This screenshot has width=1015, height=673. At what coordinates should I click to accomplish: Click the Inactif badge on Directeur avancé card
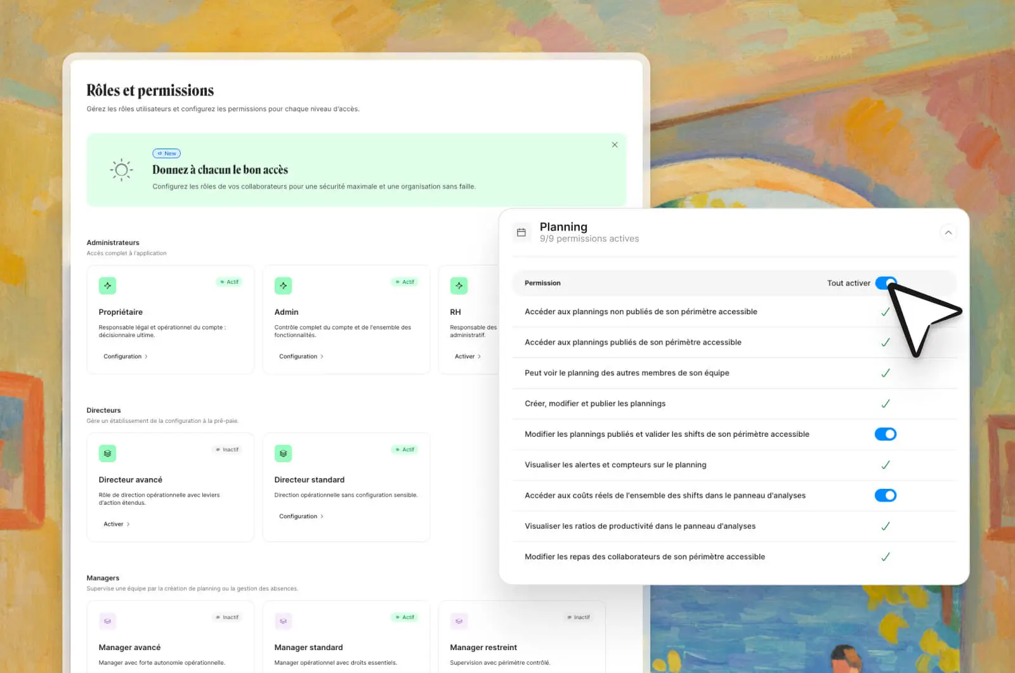(227, 450)
